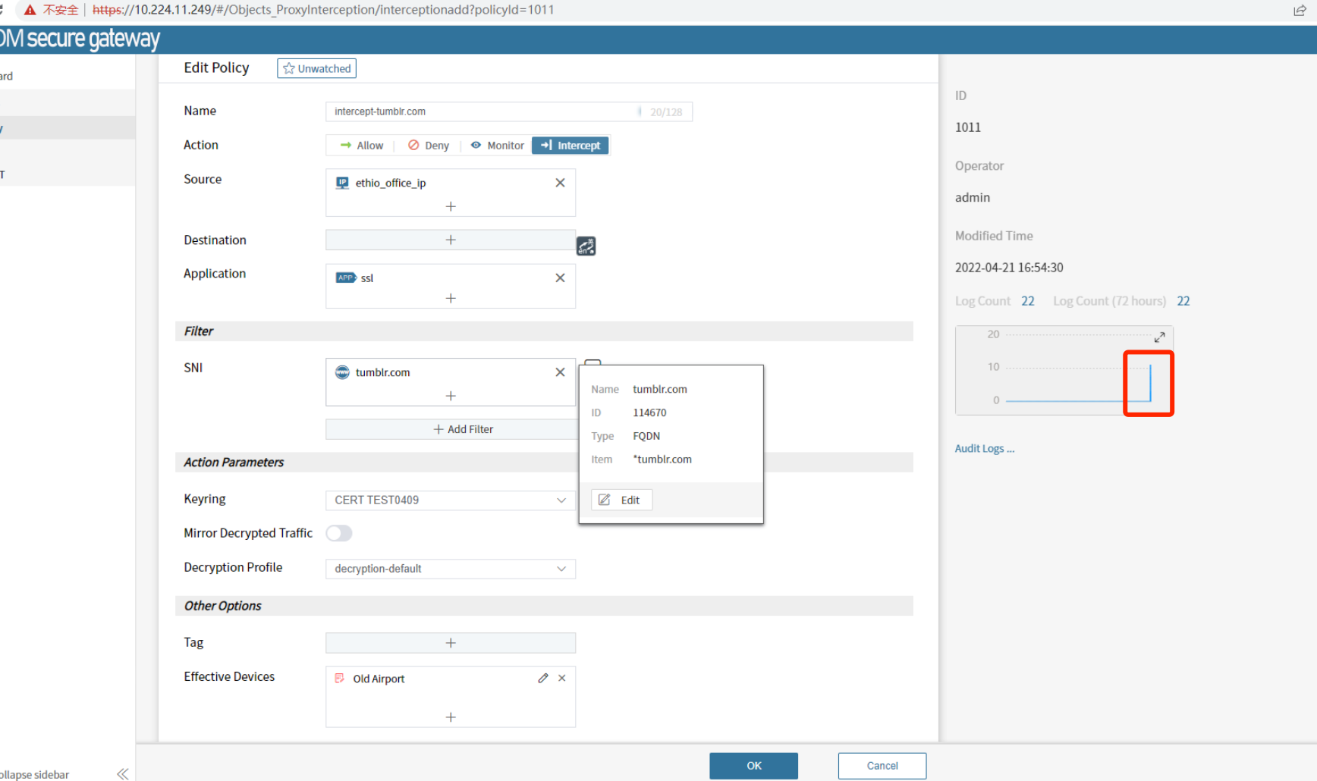Screen dimensions: 1317x781
Task: Click the translate icon beside Destination
Action: [586, 246]
